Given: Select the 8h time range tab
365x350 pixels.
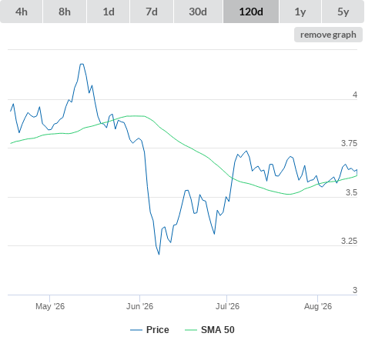Looking at the screenshot, I should (x=65, y=12).
